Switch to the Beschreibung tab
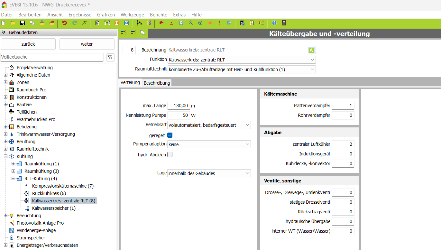The image size is (441, 250). pyautogui.click(x=157, y=83)
